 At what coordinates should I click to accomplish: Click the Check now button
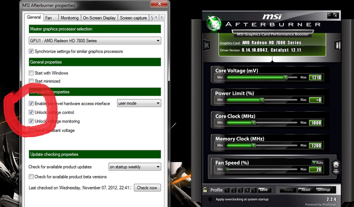(147, 188)
